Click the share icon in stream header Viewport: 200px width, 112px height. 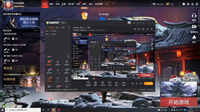tap(151, 29)
